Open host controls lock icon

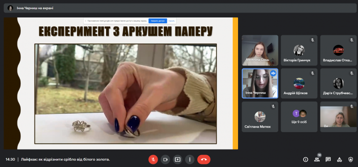tap(351, 159)
